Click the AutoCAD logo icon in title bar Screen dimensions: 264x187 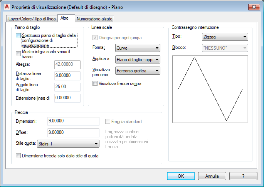tap(7, 7)
